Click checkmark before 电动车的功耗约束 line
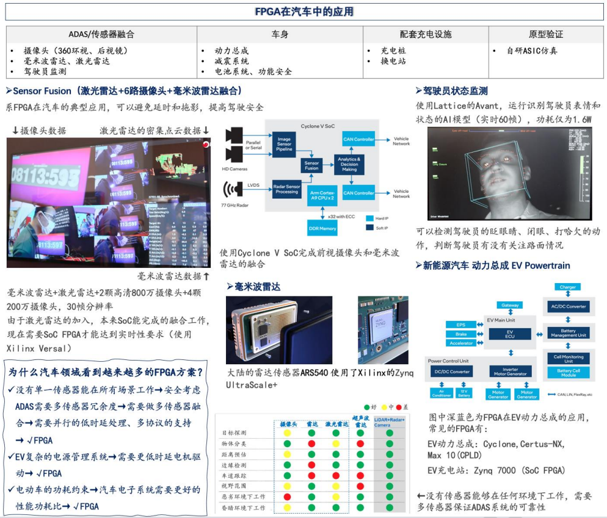607x518 pixels. click(x=12, y=489)
